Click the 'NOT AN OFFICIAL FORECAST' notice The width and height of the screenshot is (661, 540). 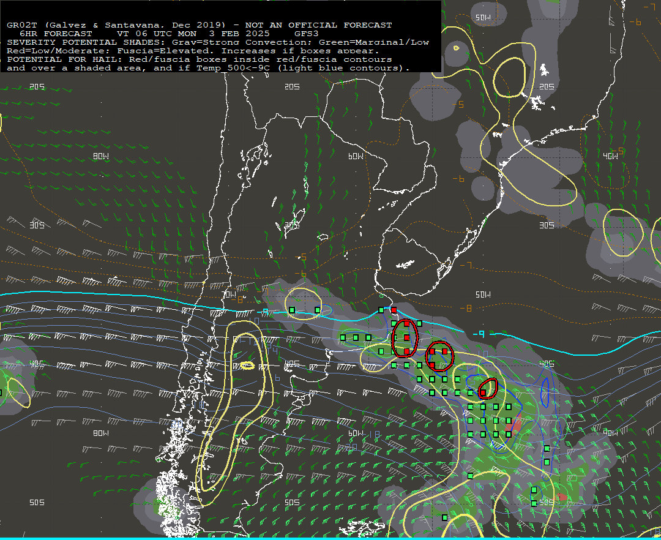tap(319, 25)
